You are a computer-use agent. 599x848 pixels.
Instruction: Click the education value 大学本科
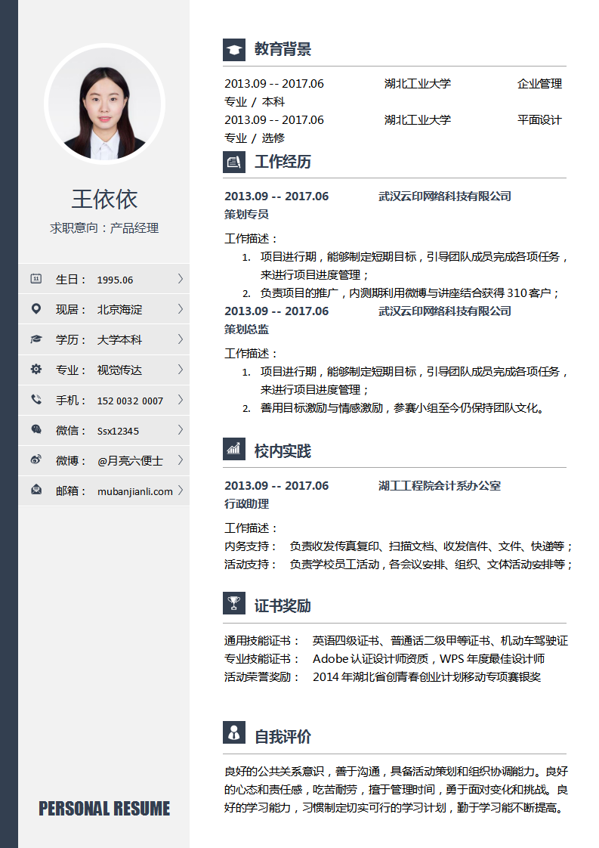pyautogui.click(x=119, y=340)
